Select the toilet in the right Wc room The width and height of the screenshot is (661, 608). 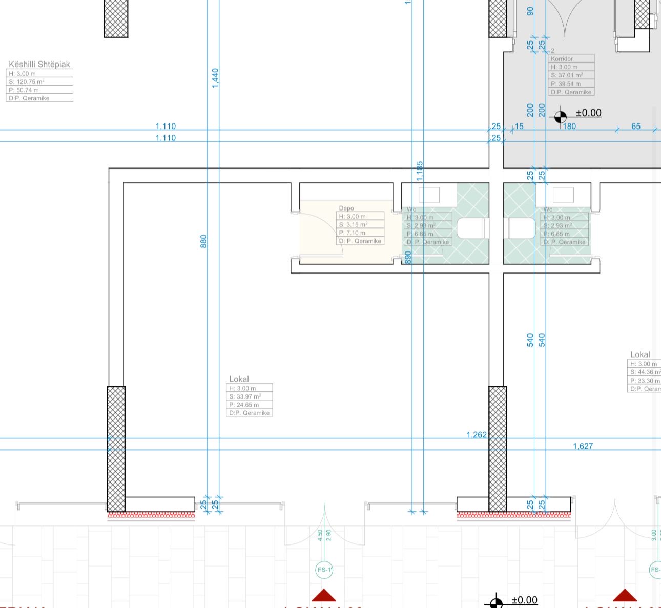(x=522, y=228)
